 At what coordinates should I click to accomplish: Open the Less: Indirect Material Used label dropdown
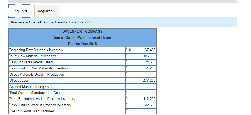(67, 62)
